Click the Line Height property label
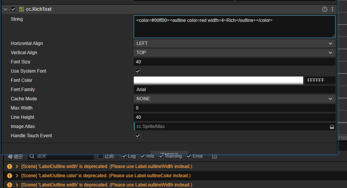This screenshot has height=188, width=347. point(23,117)
